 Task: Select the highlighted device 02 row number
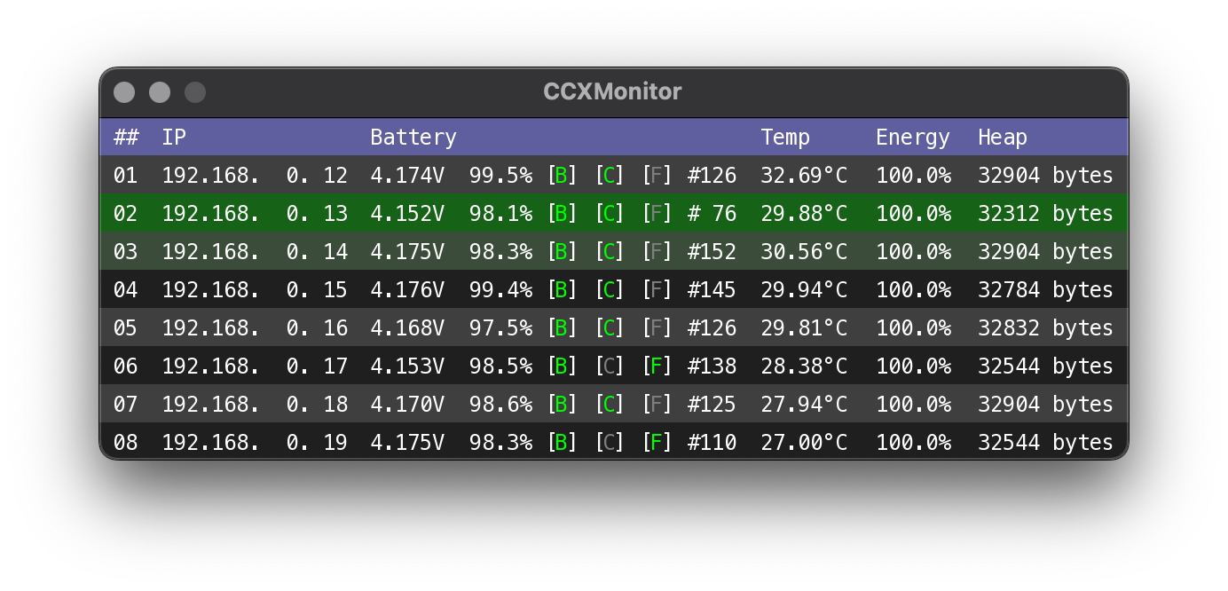coord(125,214)
